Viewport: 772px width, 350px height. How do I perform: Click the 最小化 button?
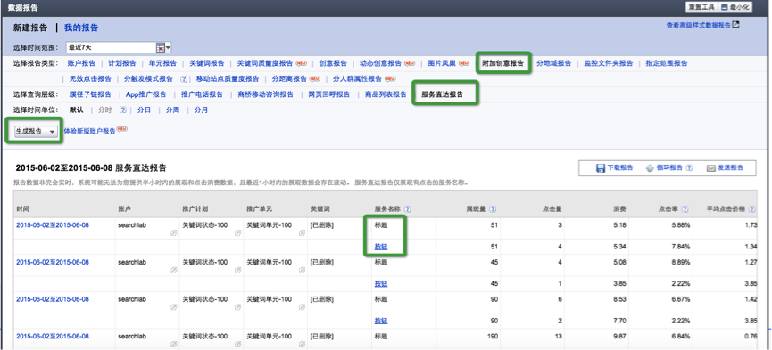[735, 7]
